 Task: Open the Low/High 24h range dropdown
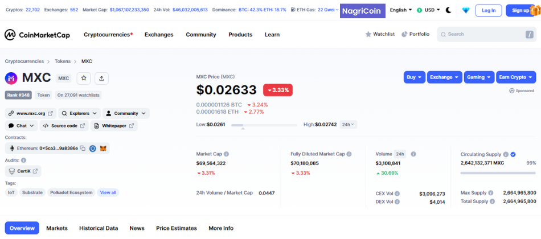pyautogui.click(x=348, y=125)
